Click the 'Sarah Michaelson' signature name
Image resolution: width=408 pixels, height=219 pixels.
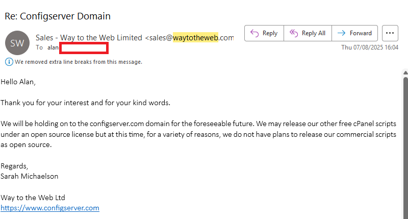coord(30,176)
